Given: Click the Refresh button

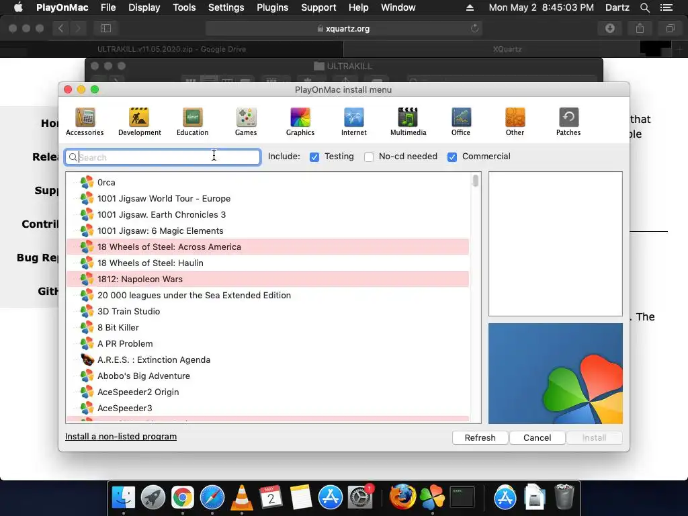Looking at the screenshot, I should coord(480,437).
